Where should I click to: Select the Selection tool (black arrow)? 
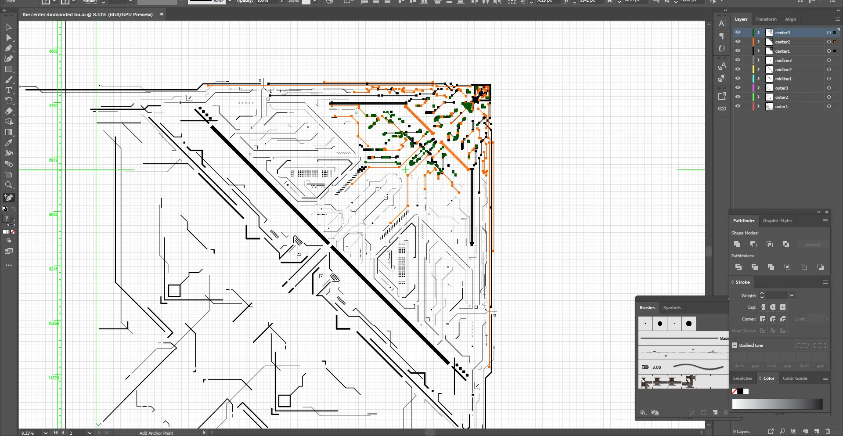pyautogui.click(x=9, y=27)
